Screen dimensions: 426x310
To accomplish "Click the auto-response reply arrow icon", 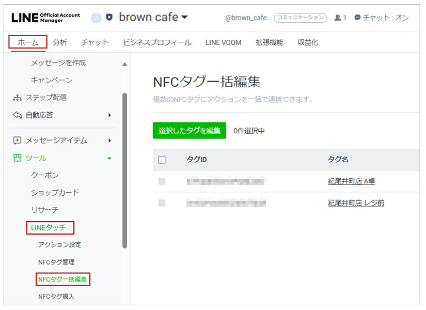I will [18, 115].
